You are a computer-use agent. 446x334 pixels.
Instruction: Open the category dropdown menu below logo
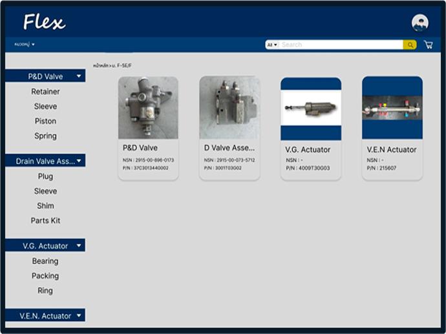click(x=25, y=45)
